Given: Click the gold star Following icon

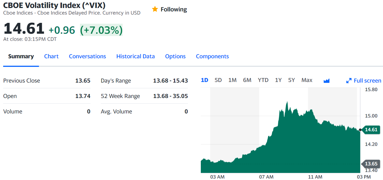Looking at the screenshot, I should 155,9.
